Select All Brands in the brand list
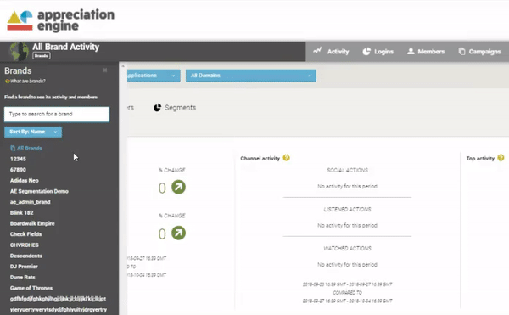509x315 pixels. [x=26, y=148]
